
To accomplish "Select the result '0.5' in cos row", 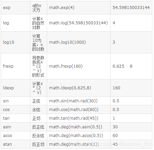I will [x=116, y=110].
